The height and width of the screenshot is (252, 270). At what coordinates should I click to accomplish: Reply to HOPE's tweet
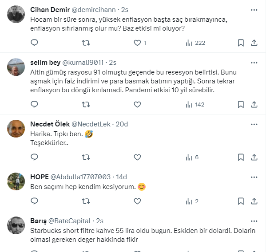pyautogui.click(x=35, y=201)
